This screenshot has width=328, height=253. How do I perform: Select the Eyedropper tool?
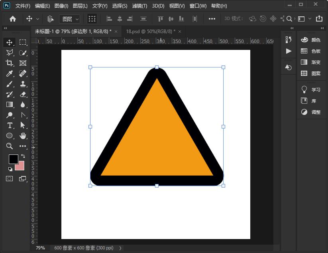(10, 73)
